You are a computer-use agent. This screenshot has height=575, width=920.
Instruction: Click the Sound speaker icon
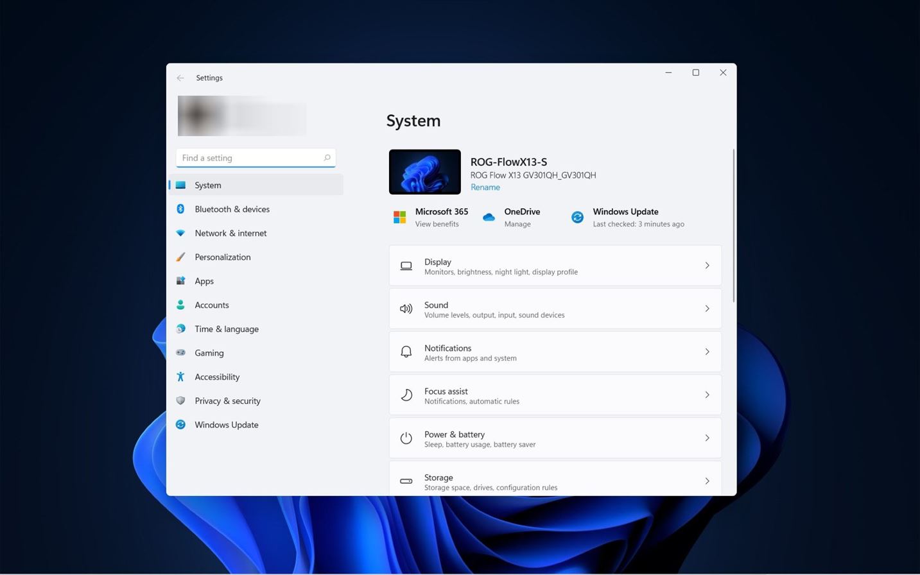406,309
